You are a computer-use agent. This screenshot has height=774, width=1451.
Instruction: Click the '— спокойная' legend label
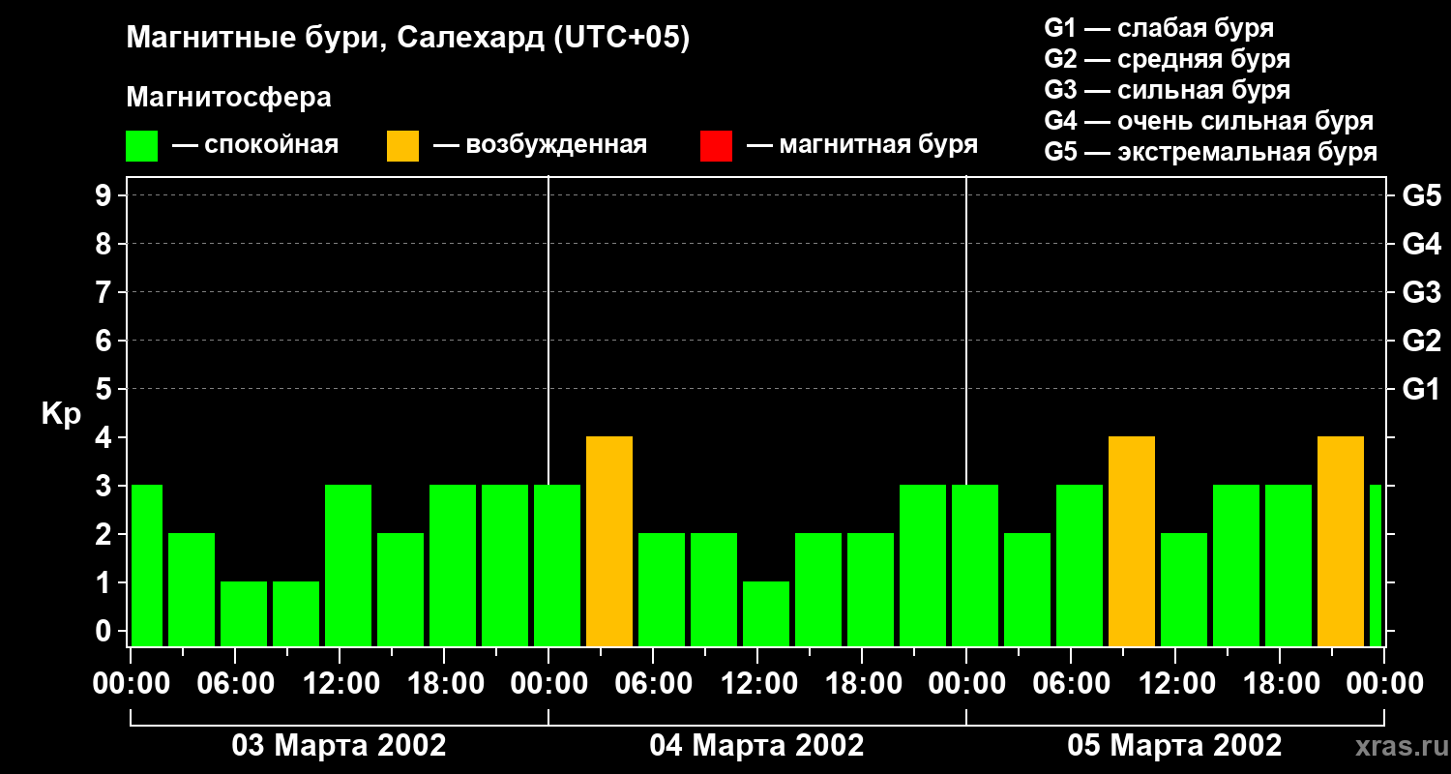(x=255, y=146)
